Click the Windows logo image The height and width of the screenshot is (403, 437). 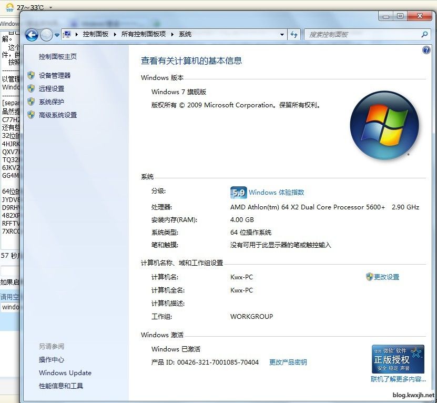point(384,125)
